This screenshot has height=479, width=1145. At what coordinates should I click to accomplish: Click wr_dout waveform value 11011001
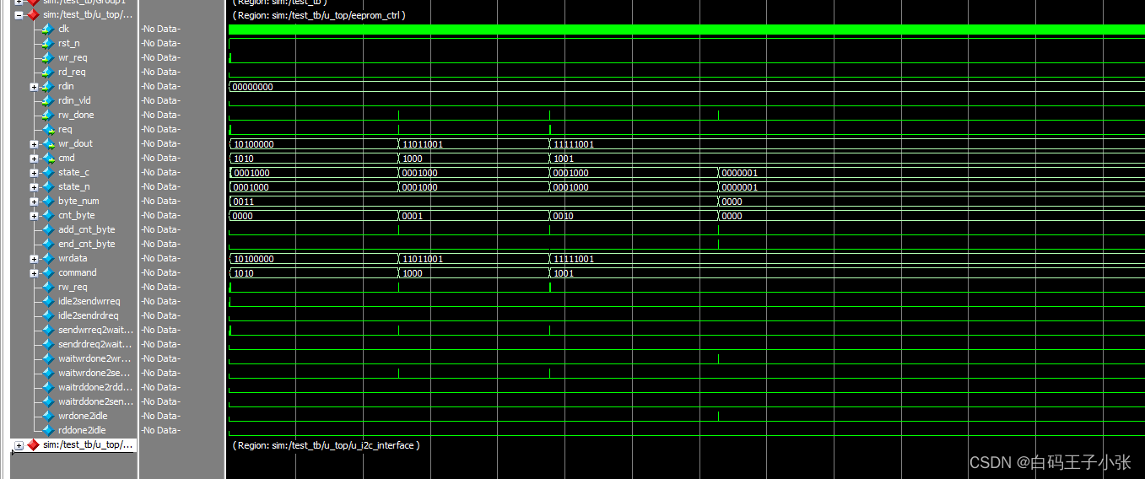423,144
